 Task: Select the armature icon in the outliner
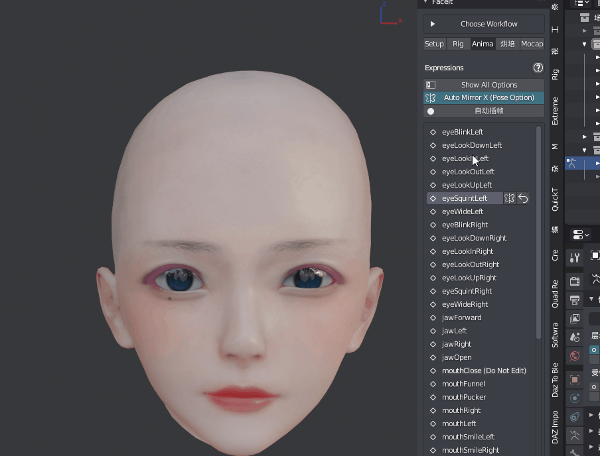tap(571, 163)
